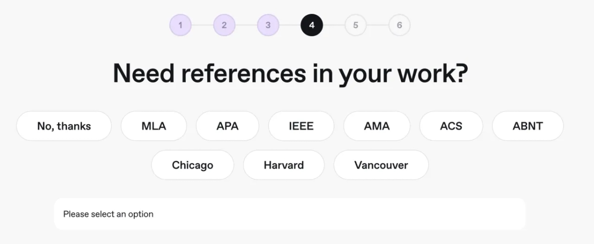
Task: Select Harvard referencing style
Action: pos(284,165)
